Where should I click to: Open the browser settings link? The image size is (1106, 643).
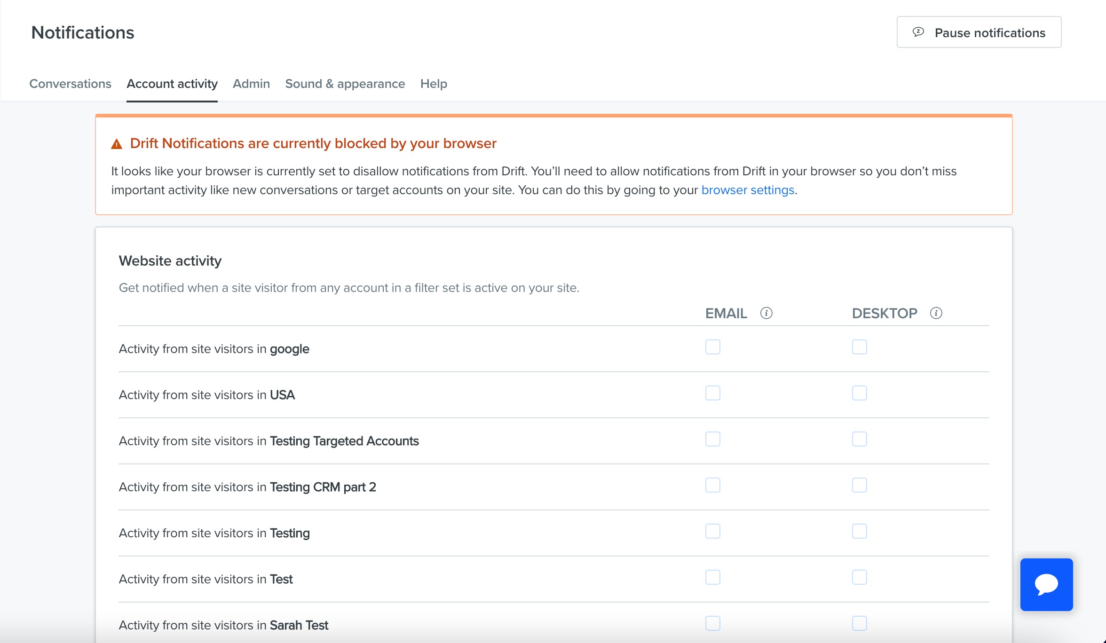(748, 190)
